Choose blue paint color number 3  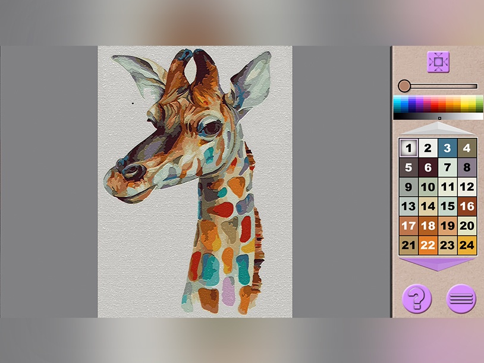coord(447,148)
